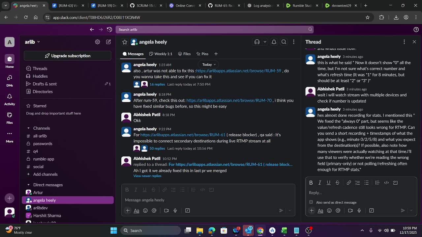Open Chrome tab search dropdown

click(6, 6)
